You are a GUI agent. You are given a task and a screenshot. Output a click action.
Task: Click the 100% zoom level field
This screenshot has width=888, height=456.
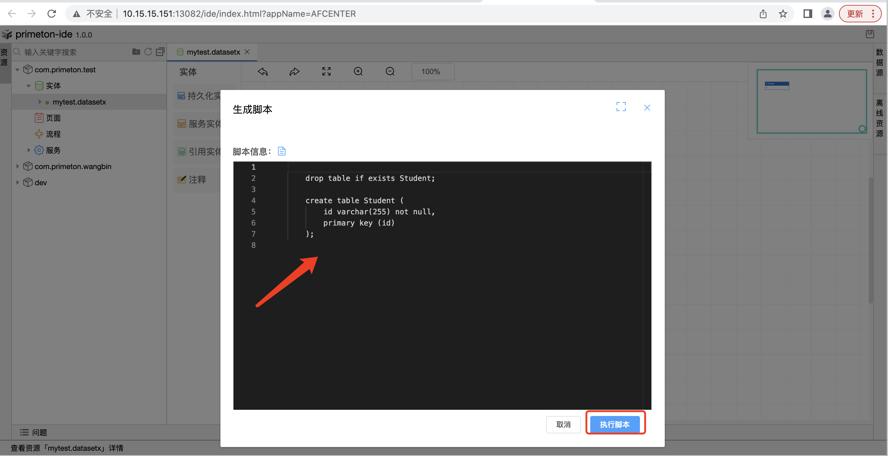(x=432, y=72)
